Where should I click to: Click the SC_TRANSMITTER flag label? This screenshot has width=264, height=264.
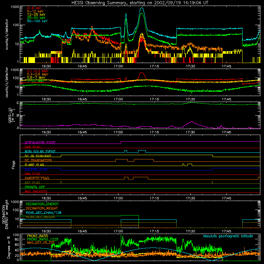(x=38, y=160)
